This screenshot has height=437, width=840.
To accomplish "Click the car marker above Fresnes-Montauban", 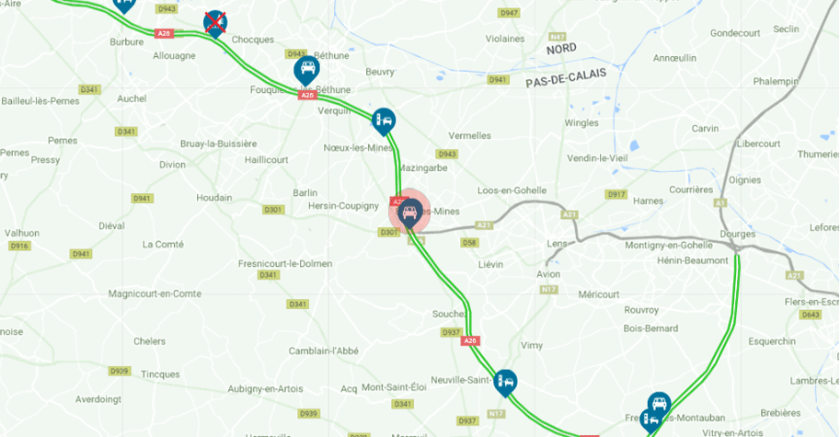I will click(x=659, y=405).
